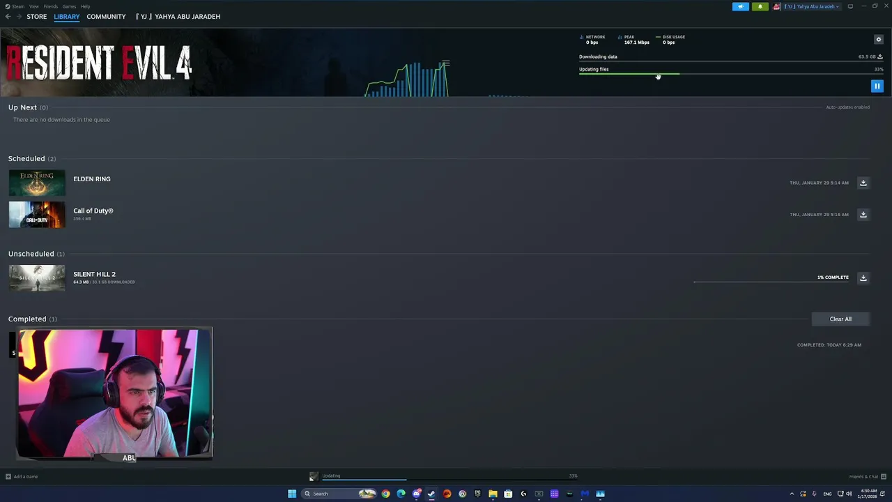This screenshot has width=892, height=502.
Task: Click the Auto-updates enabled text
Action: click(x=847, y=107)
